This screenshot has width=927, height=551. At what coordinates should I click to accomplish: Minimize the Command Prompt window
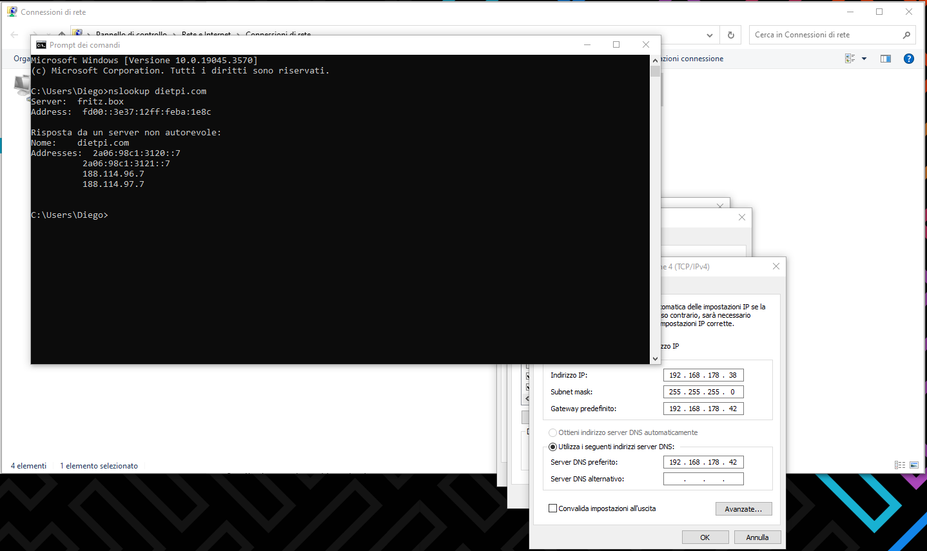coord(587,44)
